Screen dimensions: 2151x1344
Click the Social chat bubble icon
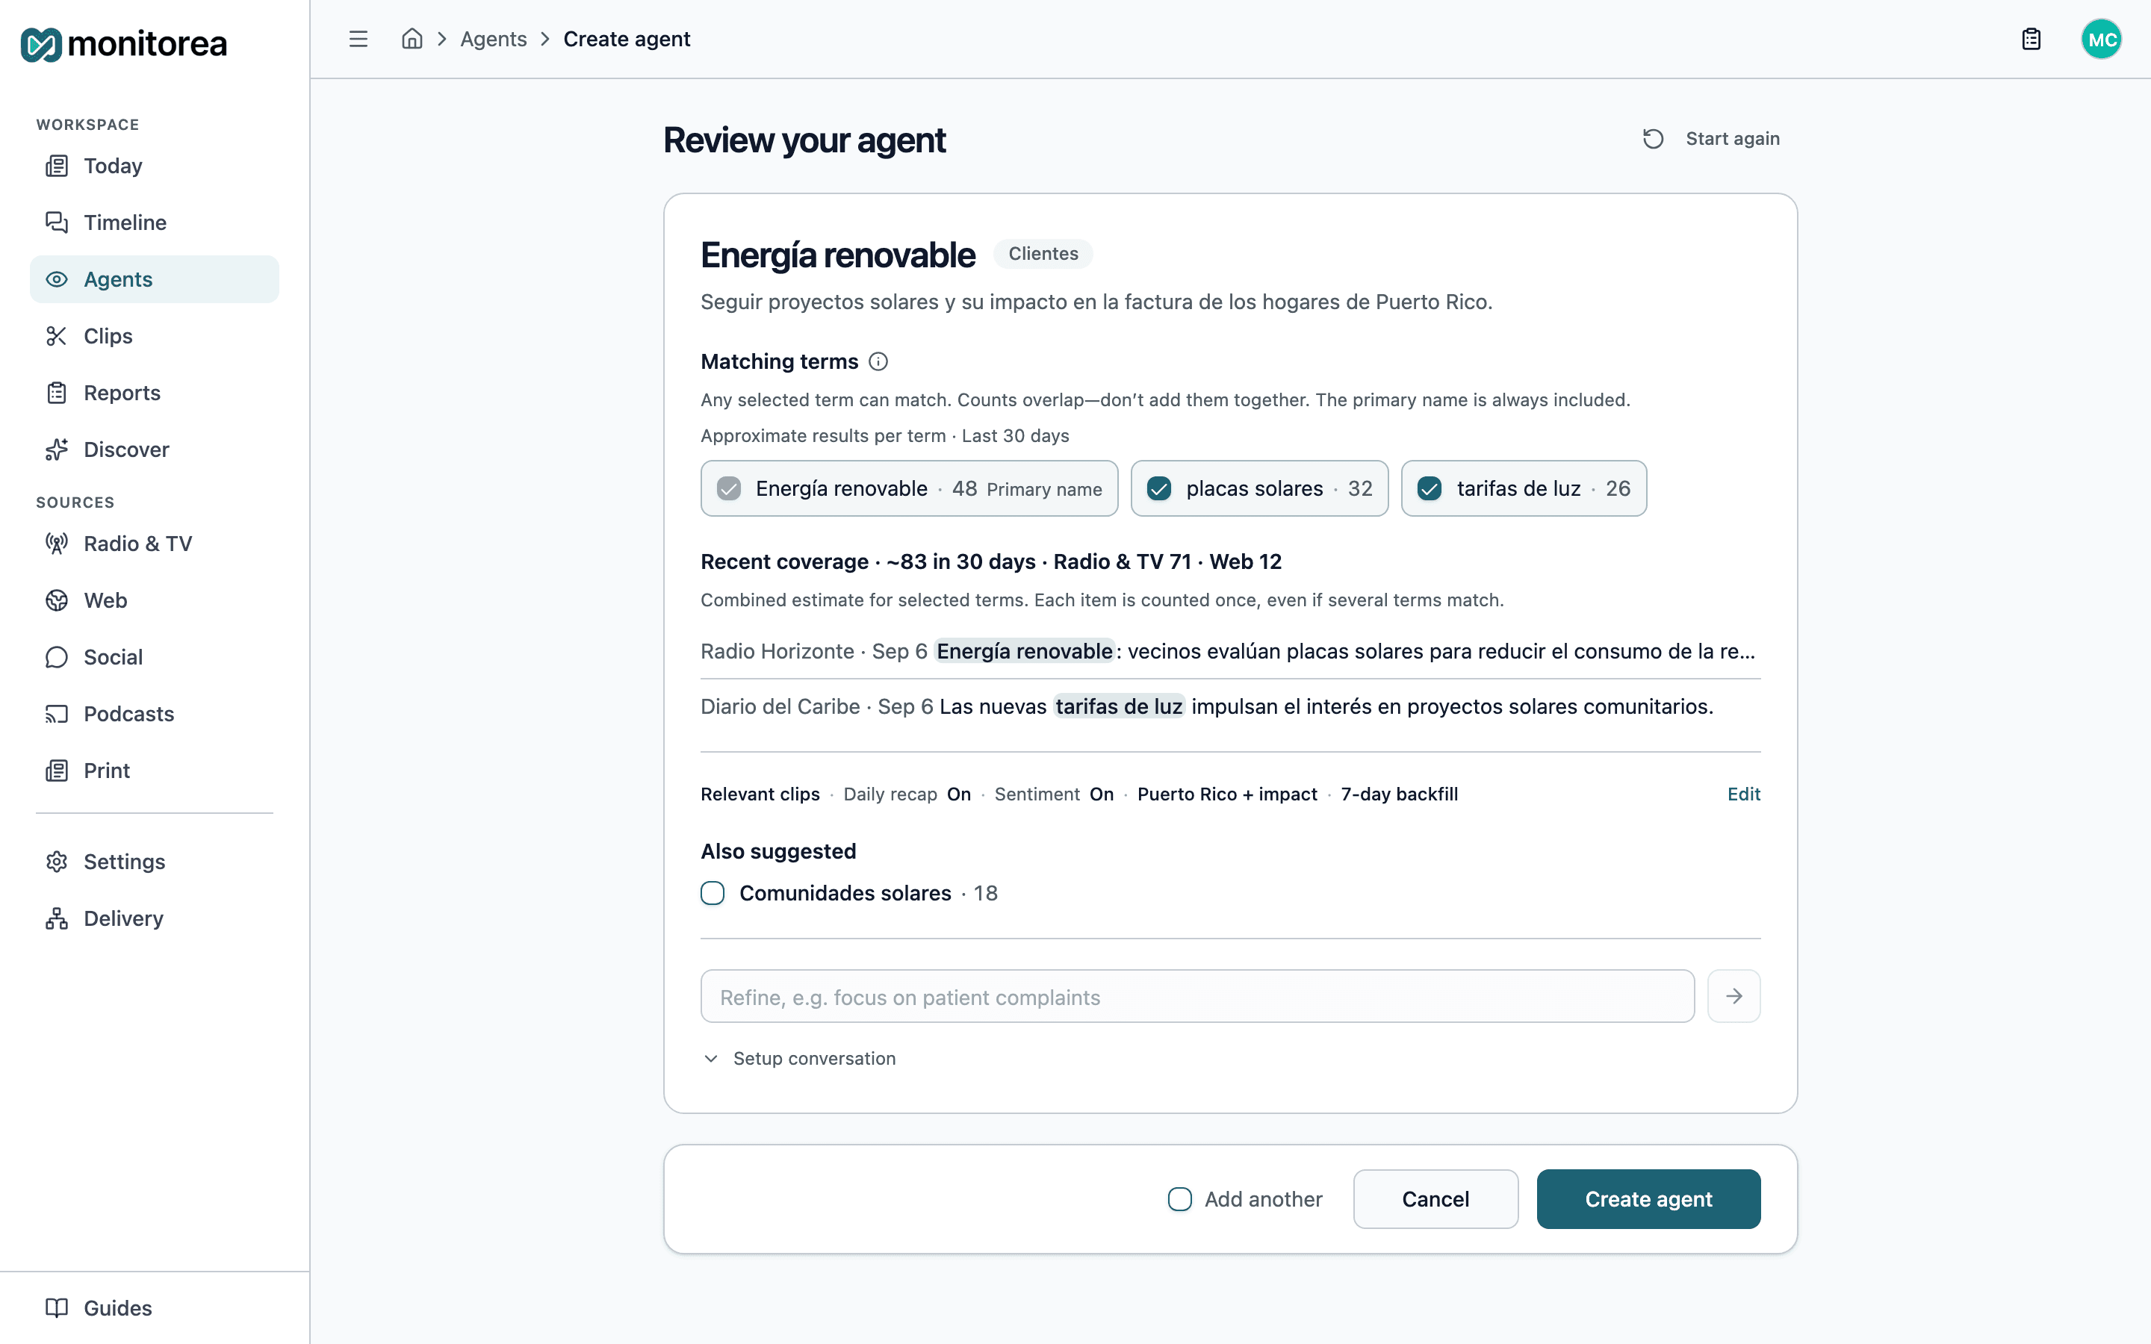pos(57,658)
